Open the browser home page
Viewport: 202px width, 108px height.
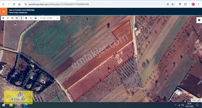click(x=19, y=4)
